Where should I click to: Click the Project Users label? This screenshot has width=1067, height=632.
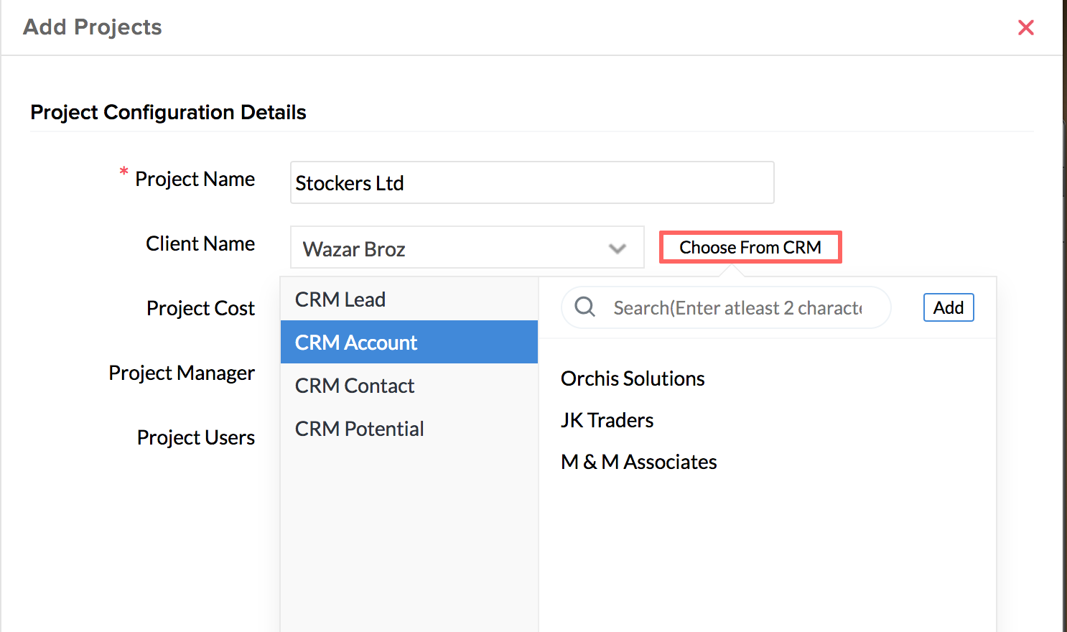[195, 437]
